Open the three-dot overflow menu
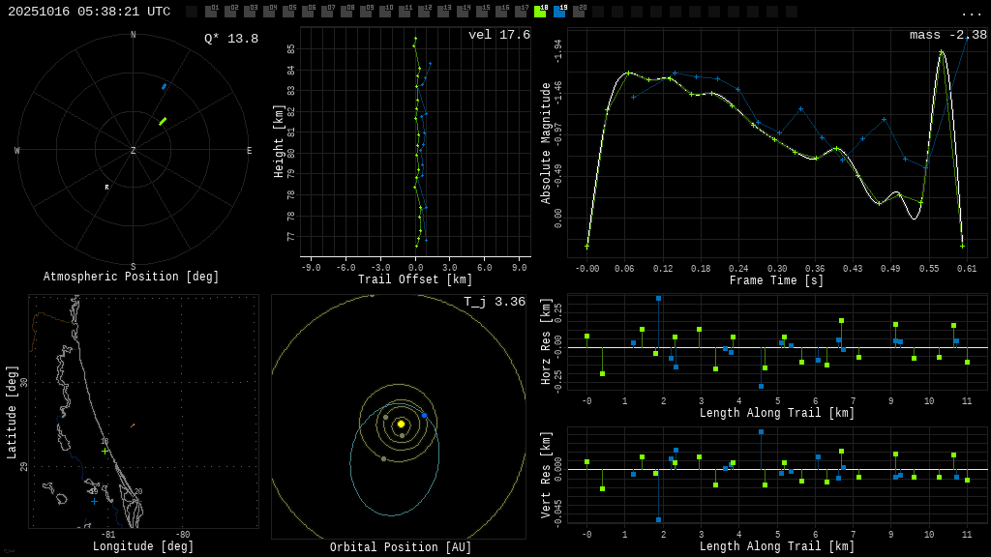 [x=971, y=13]
